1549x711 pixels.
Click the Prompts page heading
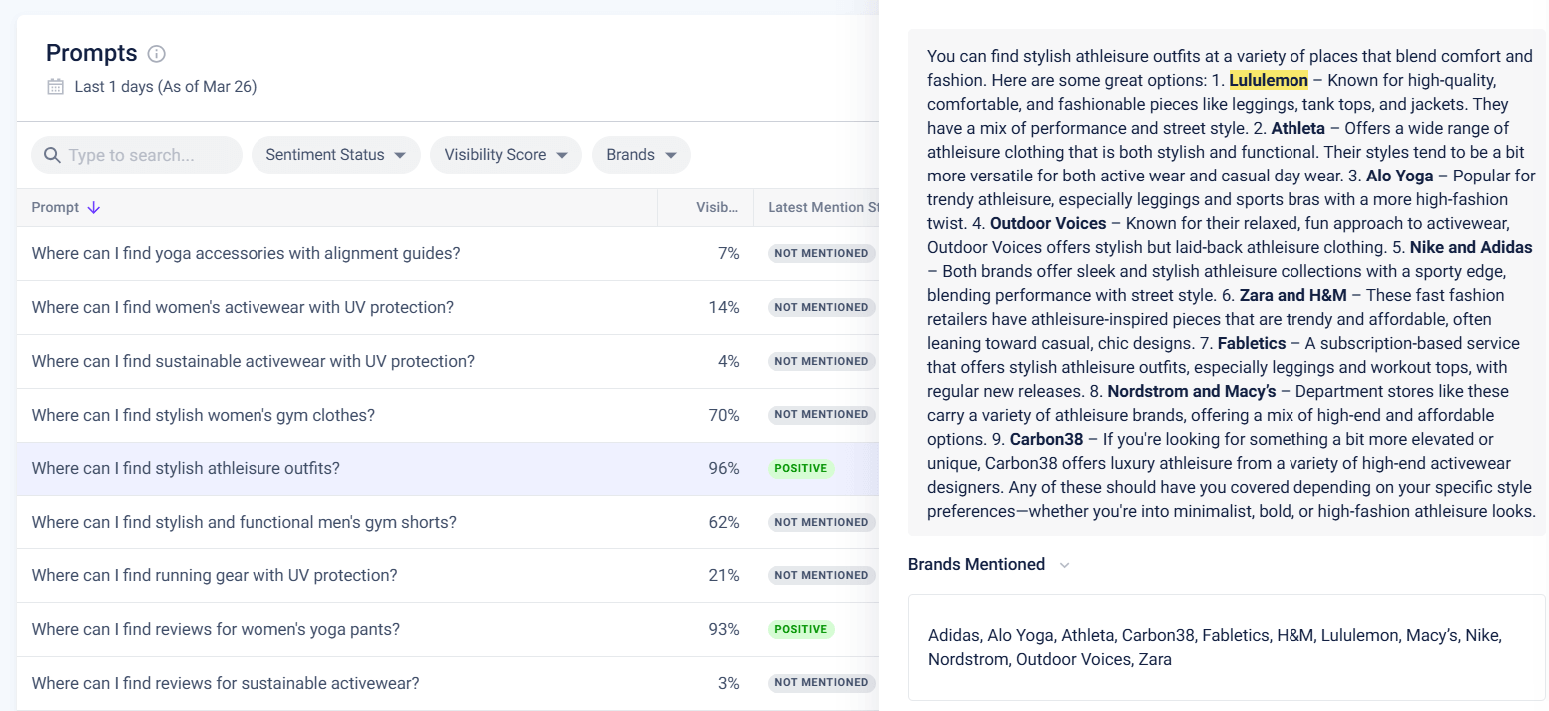pos(92,53)
